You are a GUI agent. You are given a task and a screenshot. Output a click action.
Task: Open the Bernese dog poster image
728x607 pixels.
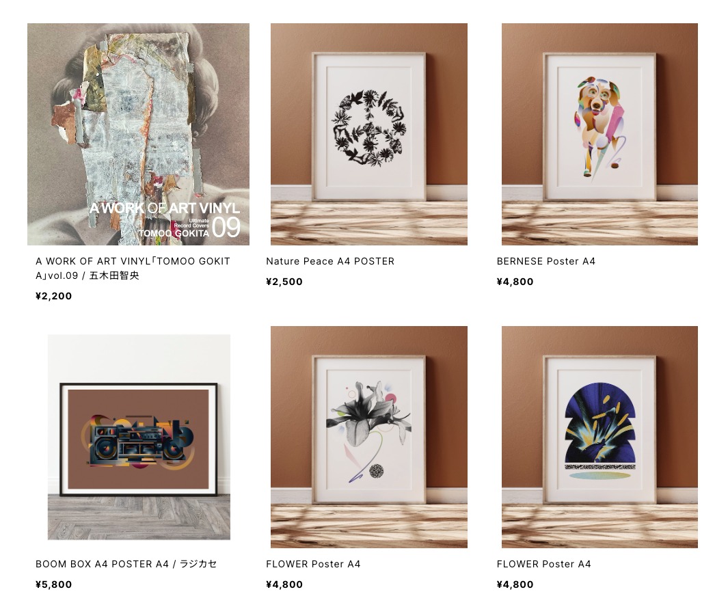click(x=599, y=134)
